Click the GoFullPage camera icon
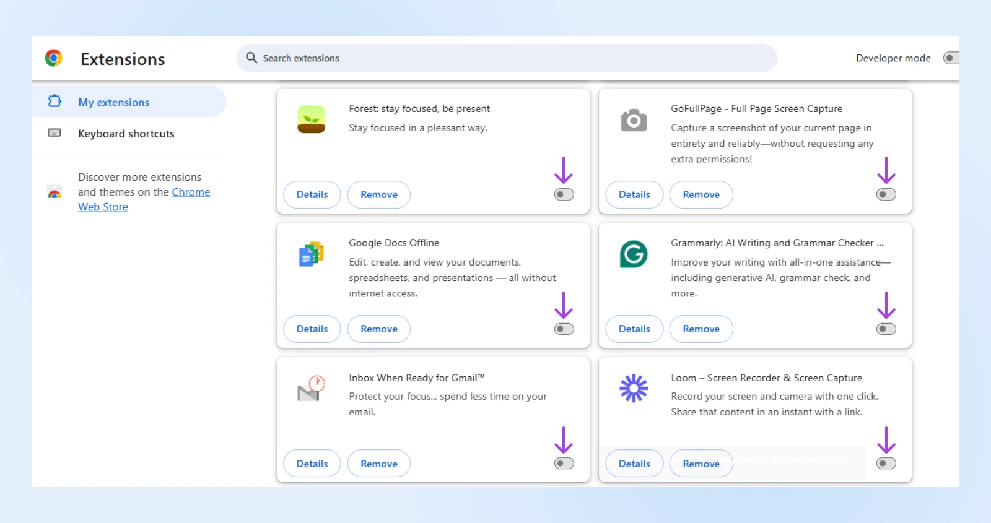The width and height of the screenshot is (991, 523). pyautogui.click(x=634, y=120)
